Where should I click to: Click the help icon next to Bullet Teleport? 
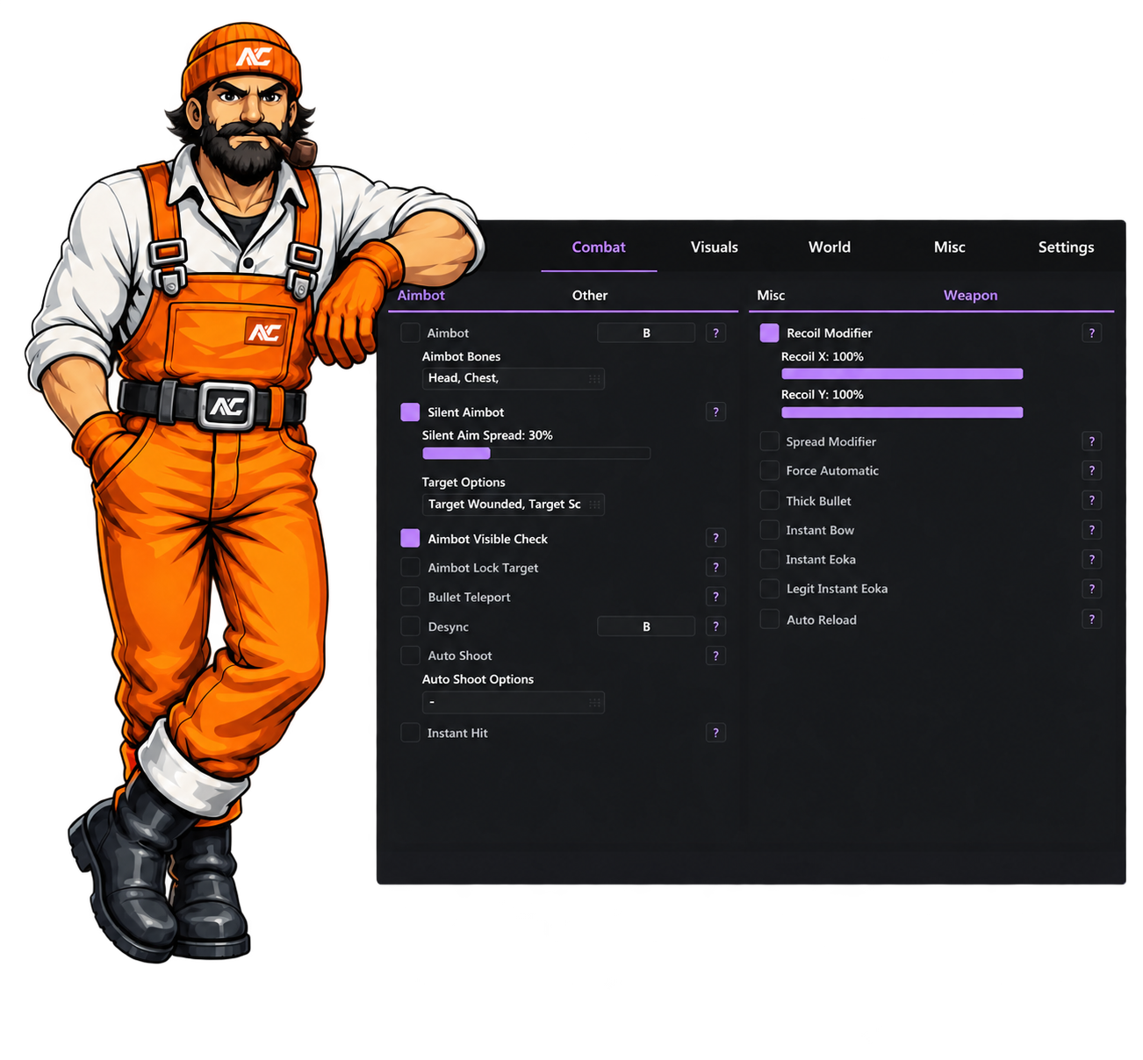point(715,597)
